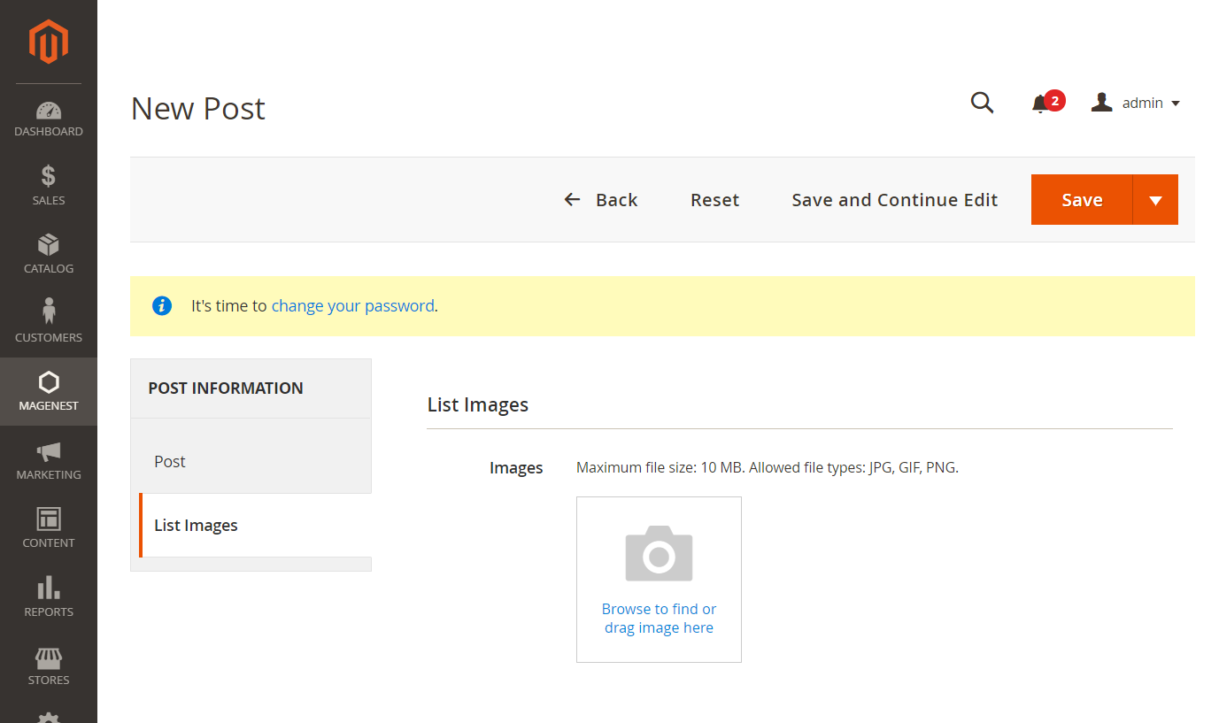Open the Content sidebar menu
Viewport: 1219px width, 723px height.
coord(49,528)
